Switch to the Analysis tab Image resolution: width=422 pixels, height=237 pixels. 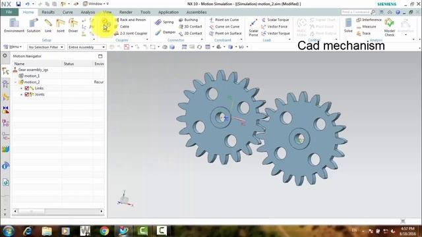pyautogui.click(x=88, y=12)
